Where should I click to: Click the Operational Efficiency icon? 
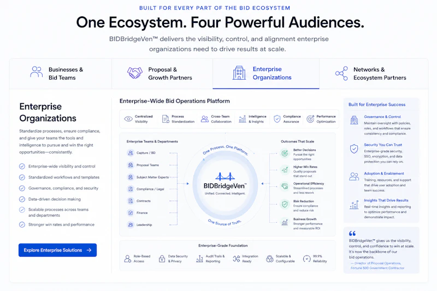[x=285, y=186]
